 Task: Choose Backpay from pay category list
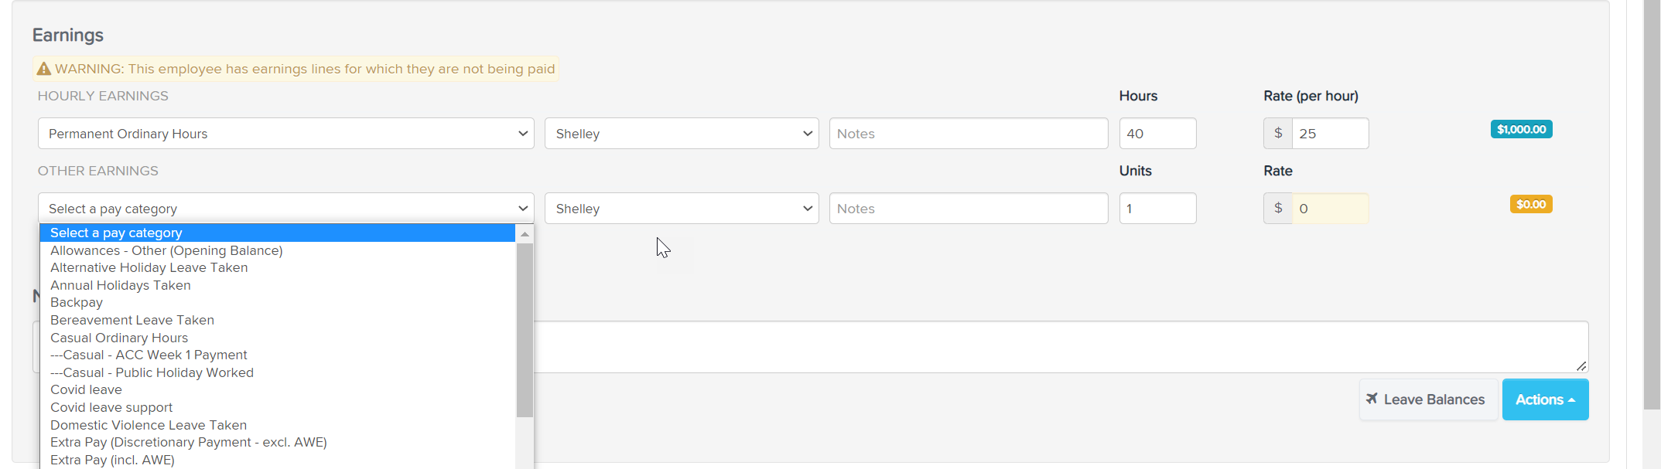click(77, 302)
